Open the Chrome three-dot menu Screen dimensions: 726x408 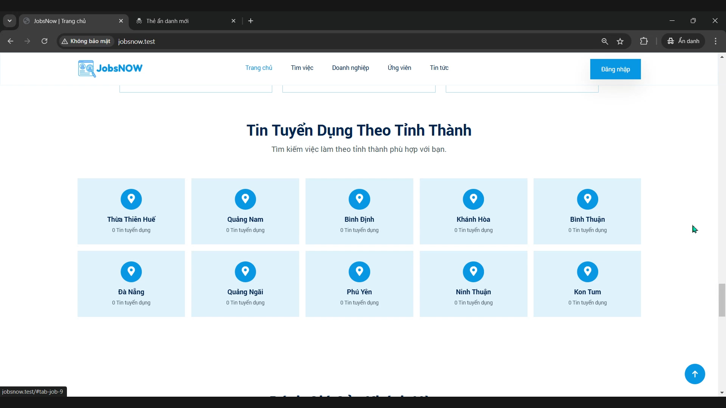coord(716,41)
